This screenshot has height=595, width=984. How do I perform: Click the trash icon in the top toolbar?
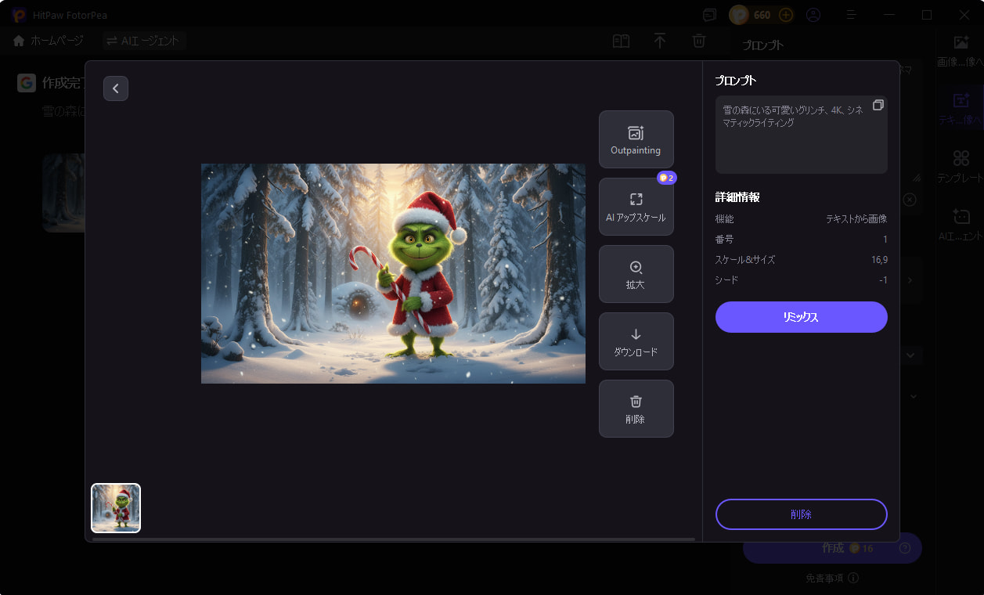click(x=699, y=41)
